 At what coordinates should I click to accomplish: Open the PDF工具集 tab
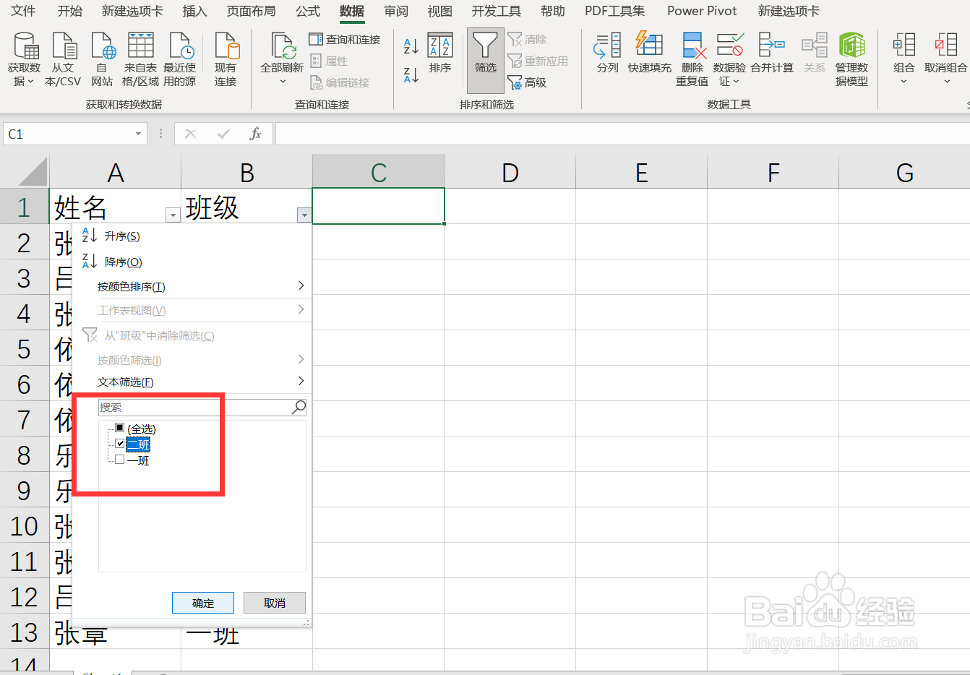point(614,11)
